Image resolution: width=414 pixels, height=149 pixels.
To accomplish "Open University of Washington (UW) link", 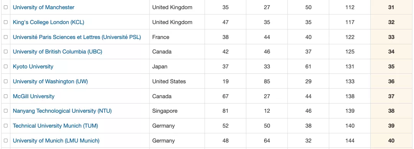I will [51, 81].
